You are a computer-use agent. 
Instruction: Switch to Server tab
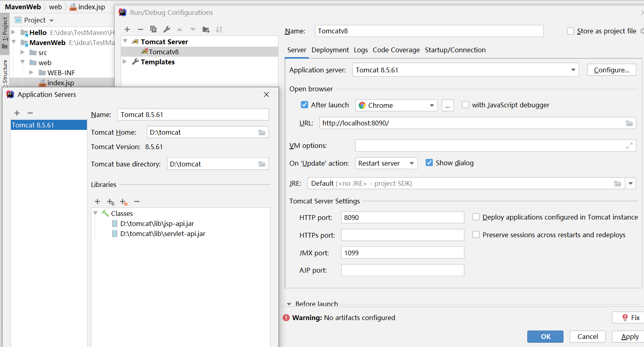click(x=297, y=50)
